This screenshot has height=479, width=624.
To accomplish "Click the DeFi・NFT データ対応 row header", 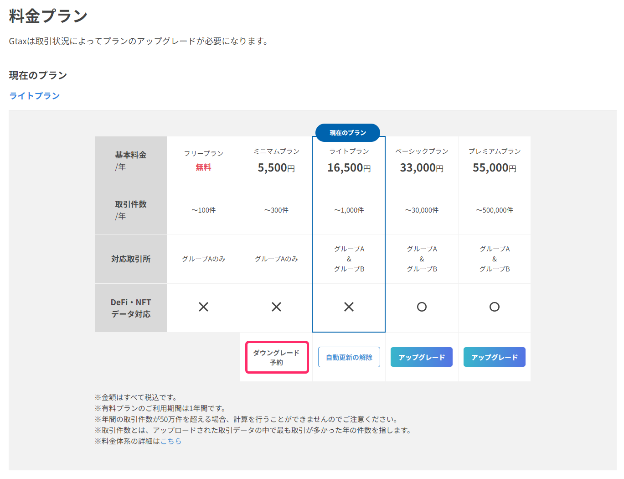I will point(131,308).
